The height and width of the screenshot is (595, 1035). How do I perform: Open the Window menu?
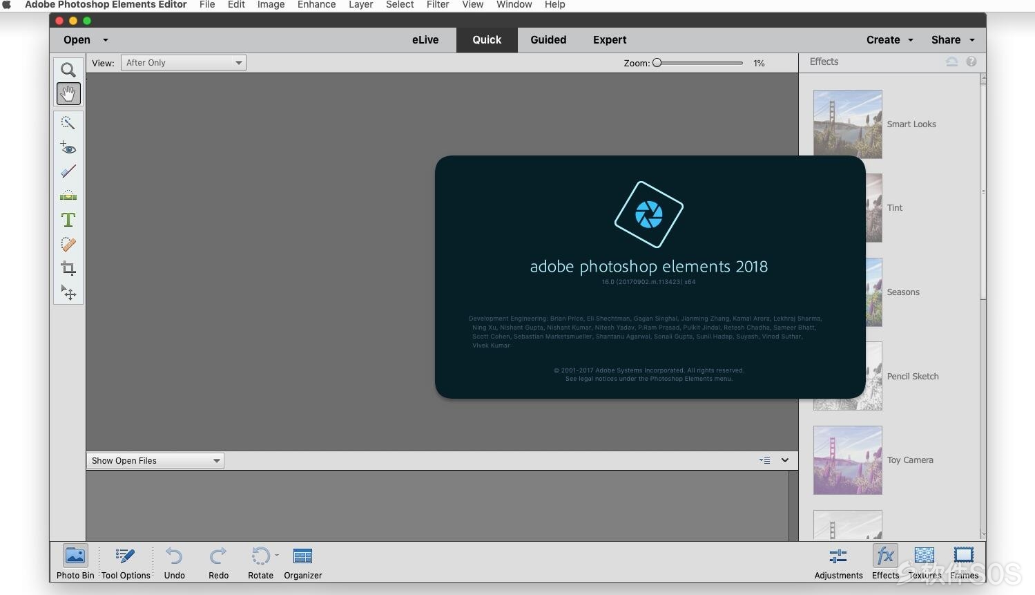tap(514, 5)
